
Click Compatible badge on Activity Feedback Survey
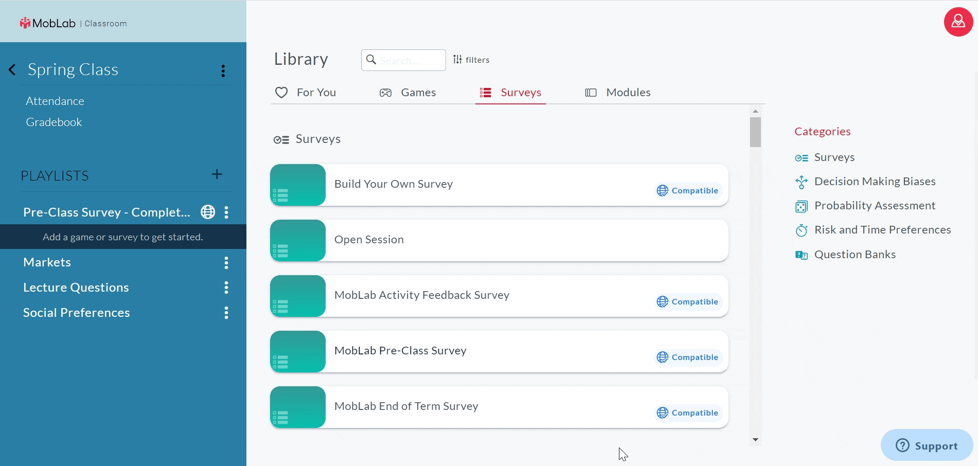point(688,302)
